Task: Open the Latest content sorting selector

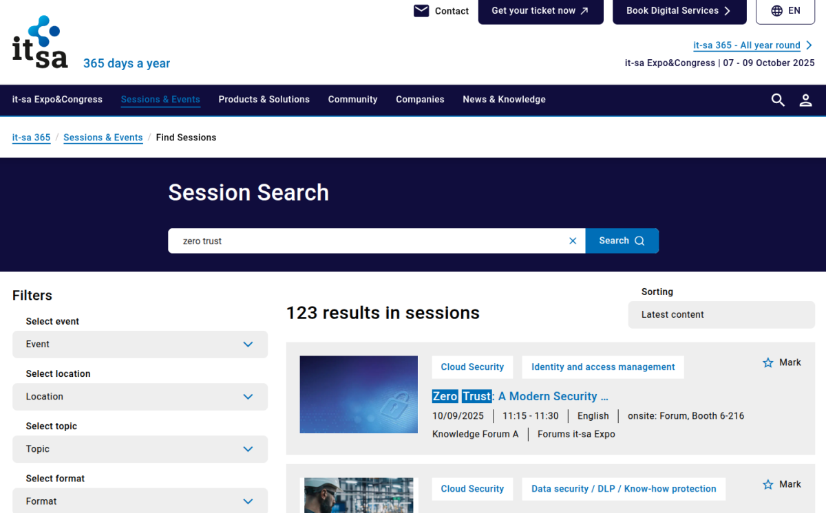Action: [x=721, y=314]
